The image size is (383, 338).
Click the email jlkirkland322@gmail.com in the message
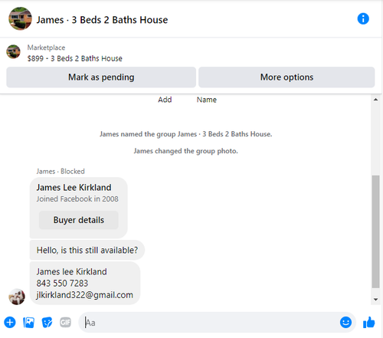(x=85, y=295)
